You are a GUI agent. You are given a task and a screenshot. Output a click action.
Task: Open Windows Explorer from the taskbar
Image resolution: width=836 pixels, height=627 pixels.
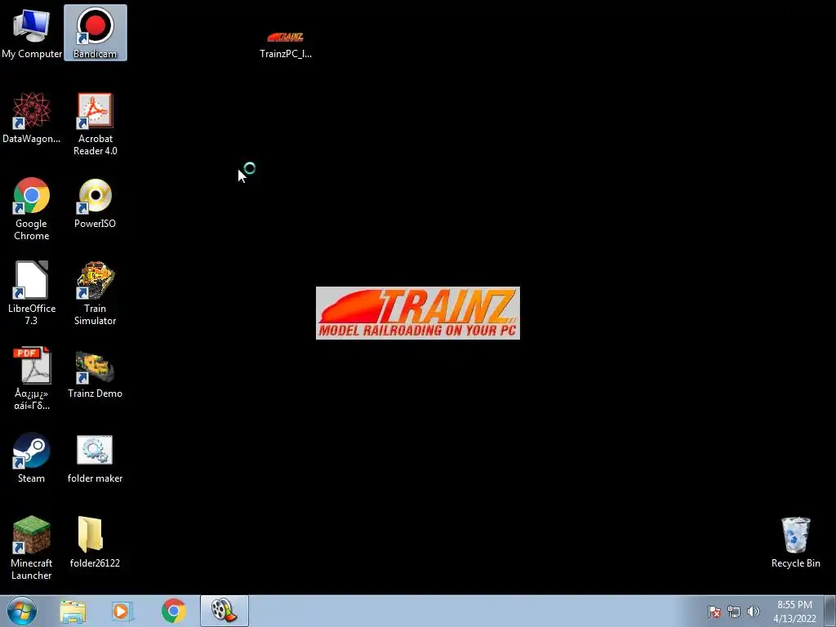(x=73, y=611)
